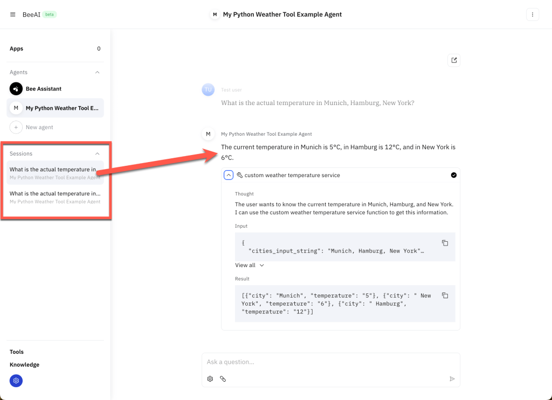Screen dimensions: 552x400
Task: Open the Knowledge section
Action: click(24, 365)
